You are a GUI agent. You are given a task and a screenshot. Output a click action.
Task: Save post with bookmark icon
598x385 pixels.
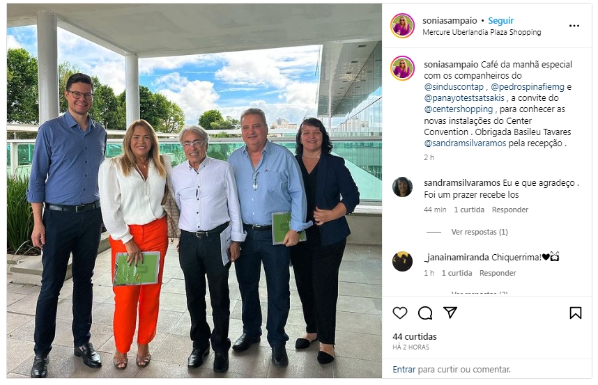pos(575,313)
